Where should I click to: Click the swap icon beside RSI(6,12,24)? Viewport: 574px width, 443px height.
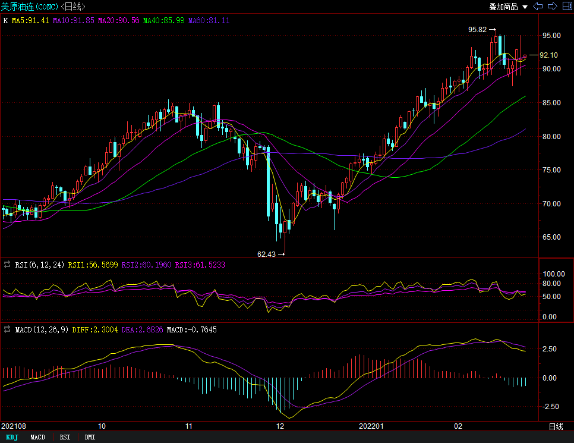pos(7,265)
